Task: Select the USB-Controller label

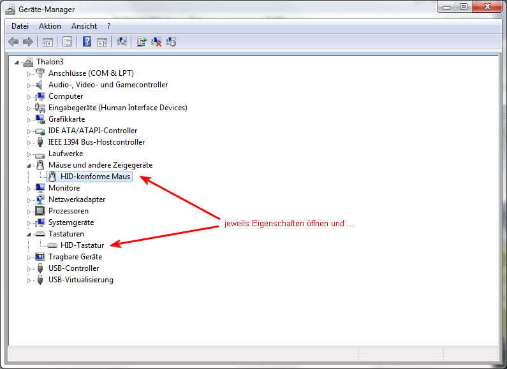Action: pos(74,268)
